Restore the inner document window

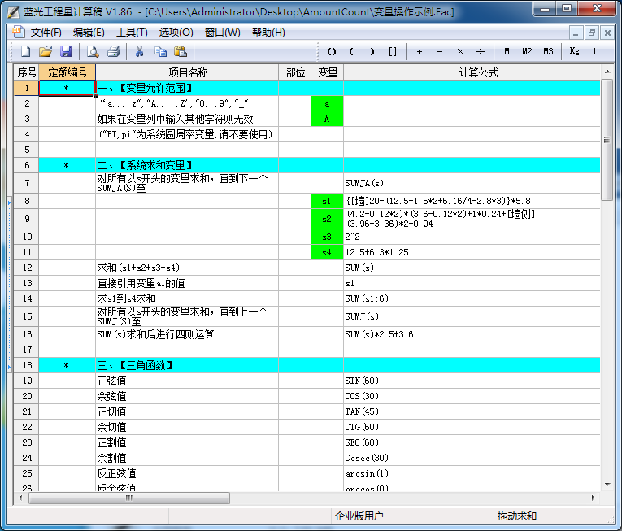592,33
